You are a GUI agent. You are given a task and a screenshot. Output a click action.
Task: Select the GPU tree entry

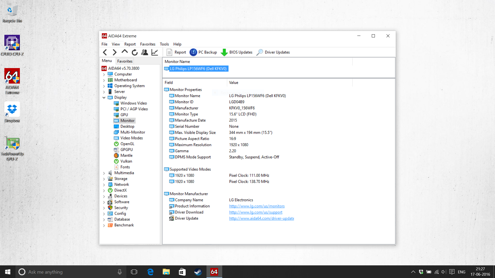(x=124, y=115)
